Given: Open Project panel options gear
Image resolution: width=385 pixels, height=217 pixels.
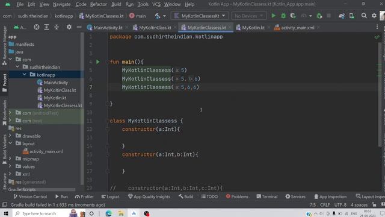Looking at the screenshot, I should (69, 27).
